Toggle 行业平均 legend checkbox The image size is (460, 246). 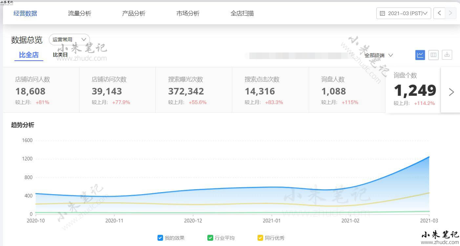tap(210, 238)
